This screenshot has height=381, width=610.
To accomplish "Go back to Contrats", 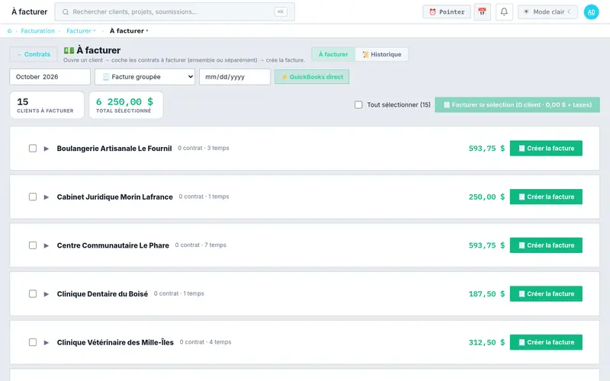I will [34, 54].
